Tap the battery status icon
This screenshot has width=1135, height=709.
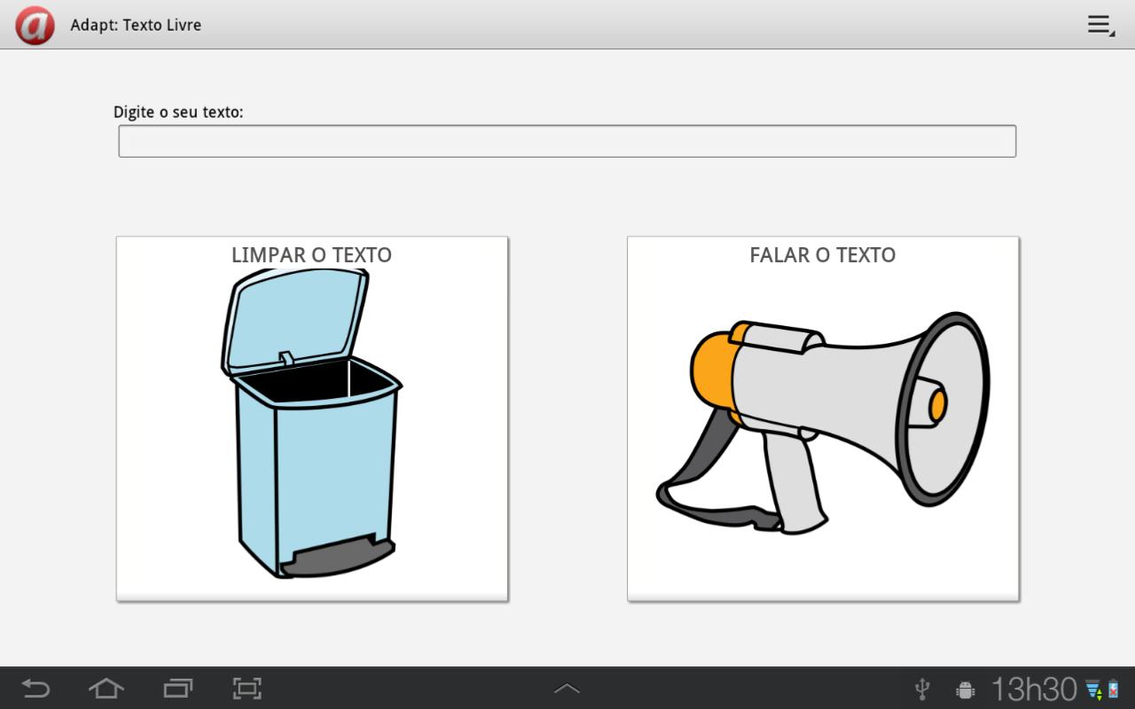coord(1115,689)
